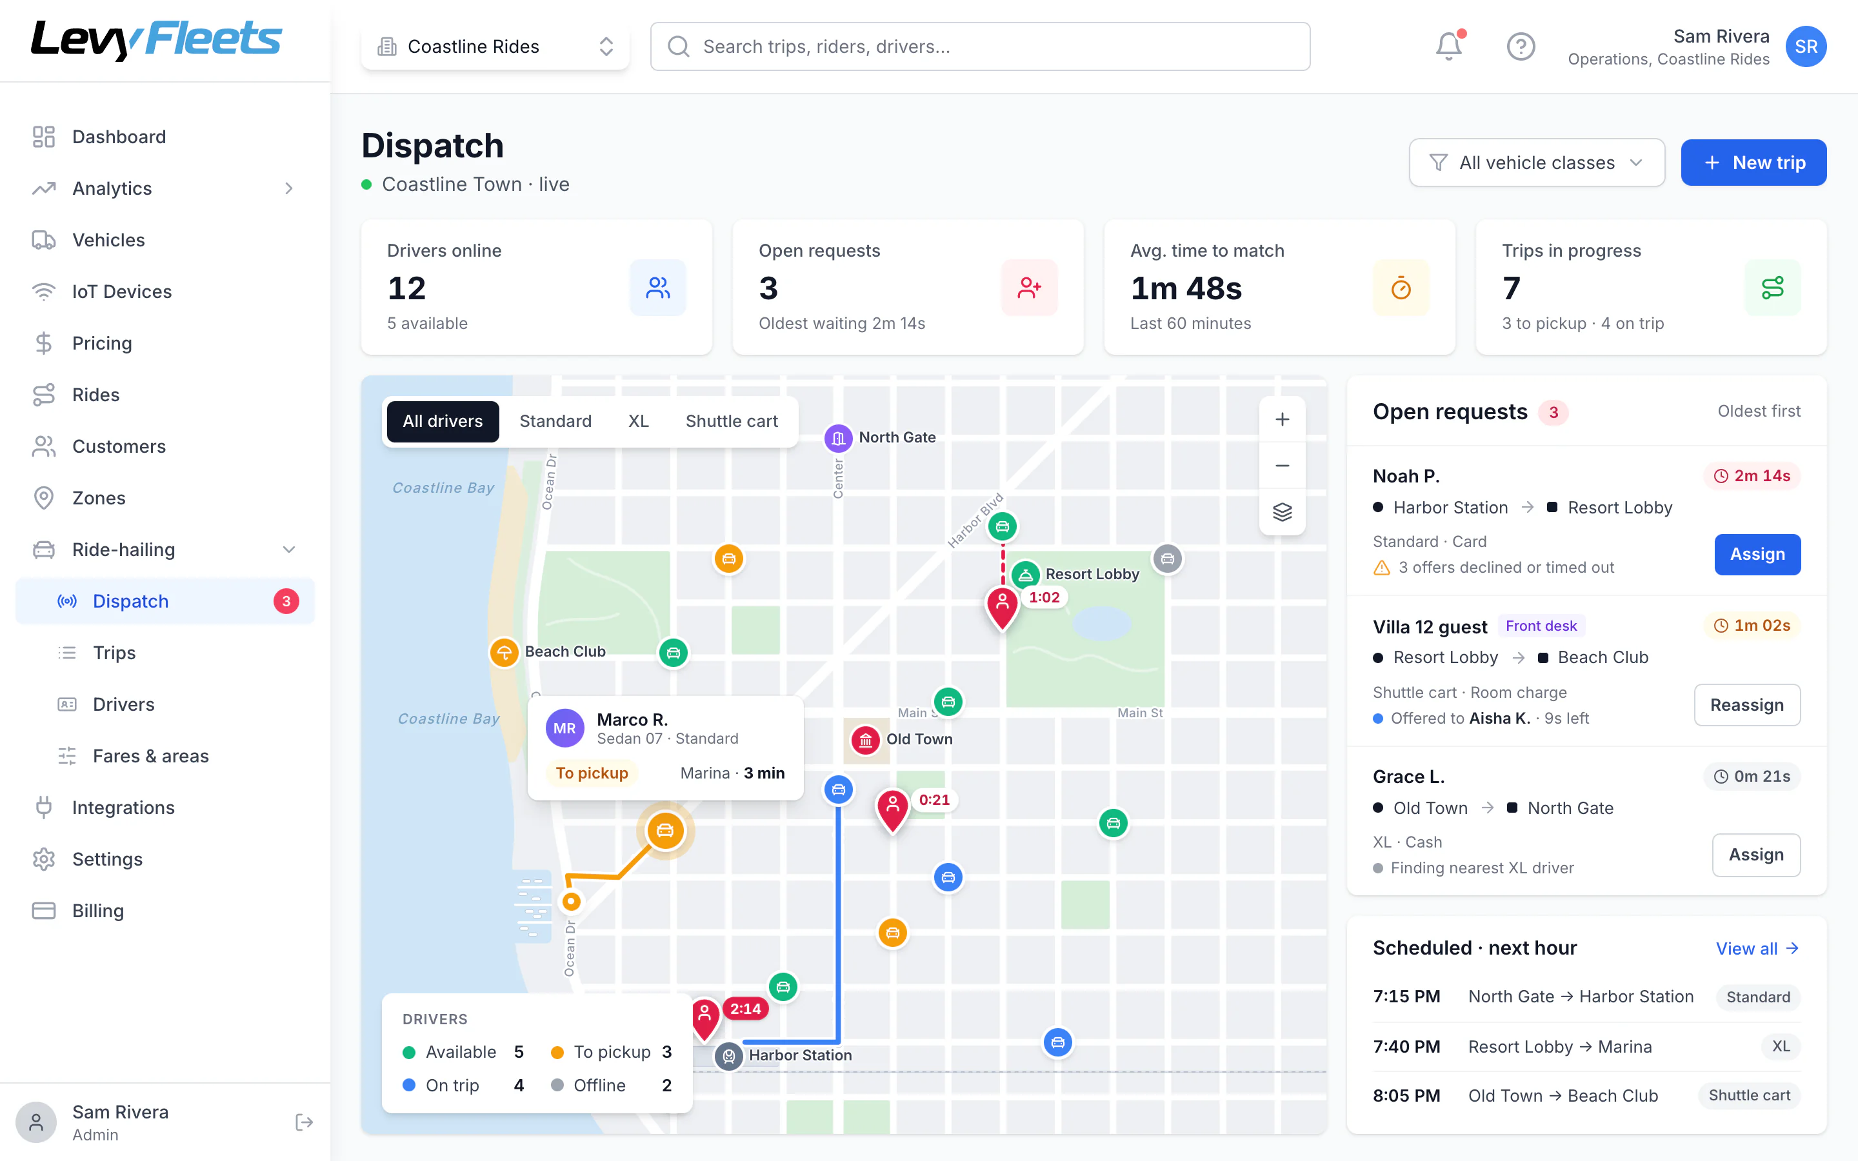
Task: Open IoT Devices in the sidebar
Action: pos(165,292)
